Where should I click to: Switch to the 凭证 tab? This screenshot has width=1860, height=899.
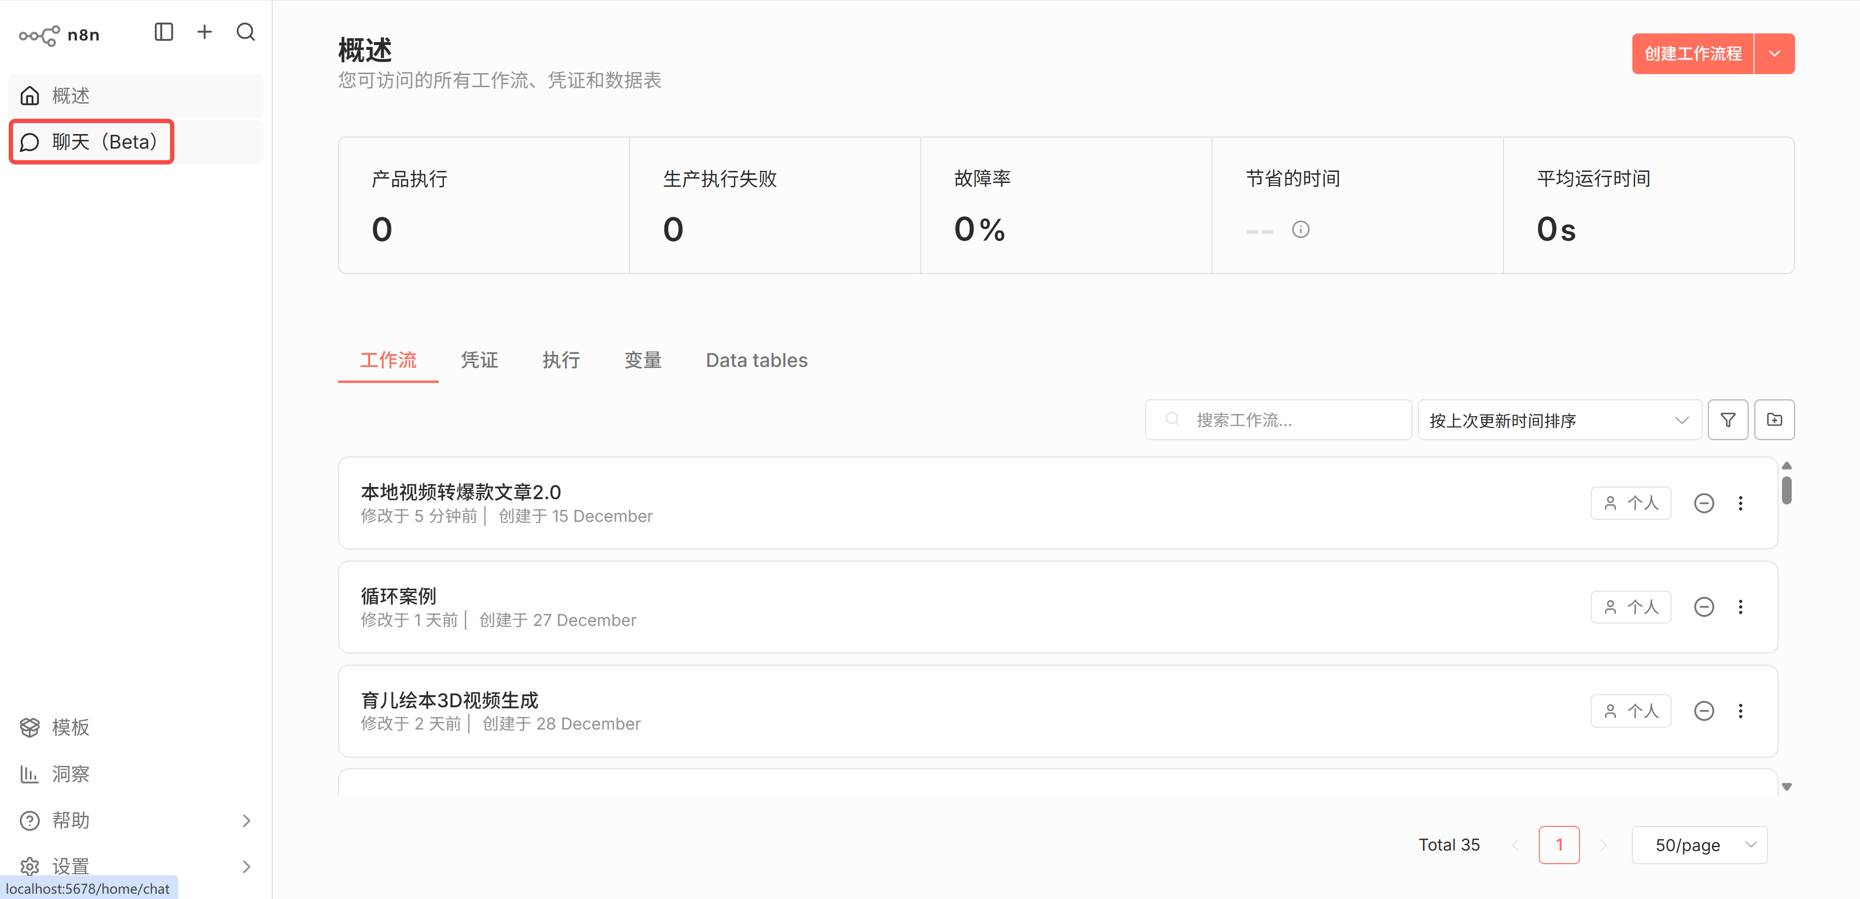click(480, 360)
